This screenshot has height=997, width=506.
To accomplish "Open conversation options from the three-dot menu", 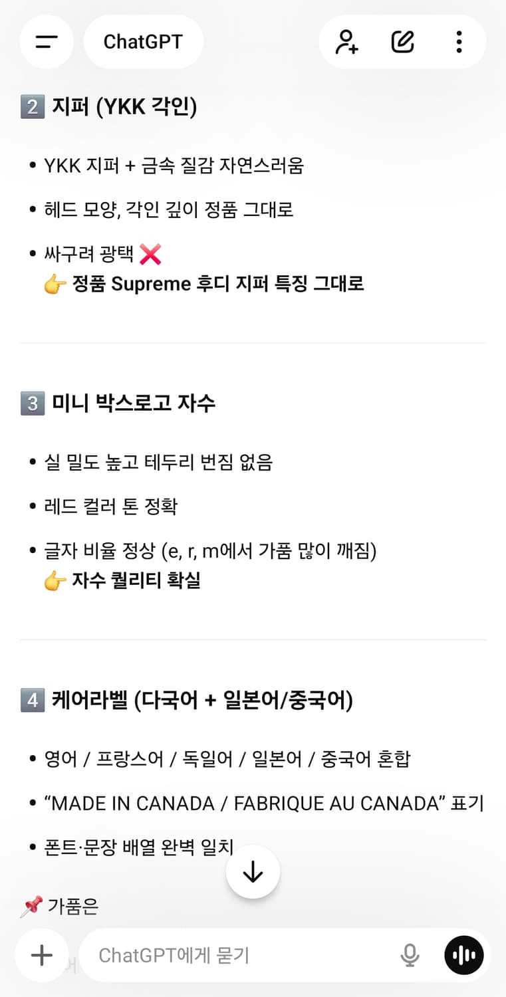I will pos(458,41).
